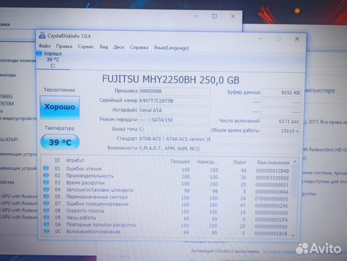This screenshot has width=347, height=261.
Task: Click status icon for Включения/отключения row
Action: (46, 232)
